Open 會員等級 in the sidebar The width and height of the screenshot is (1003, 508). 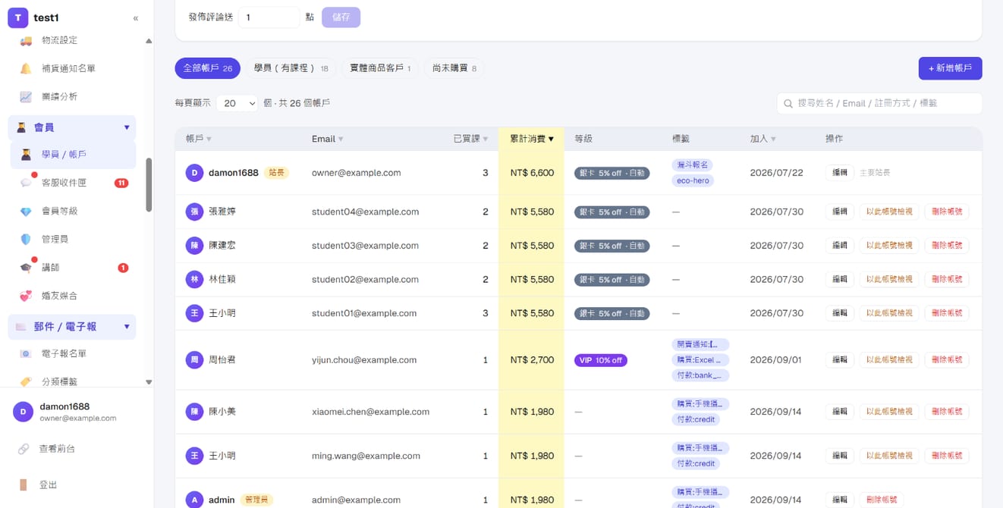59,211
